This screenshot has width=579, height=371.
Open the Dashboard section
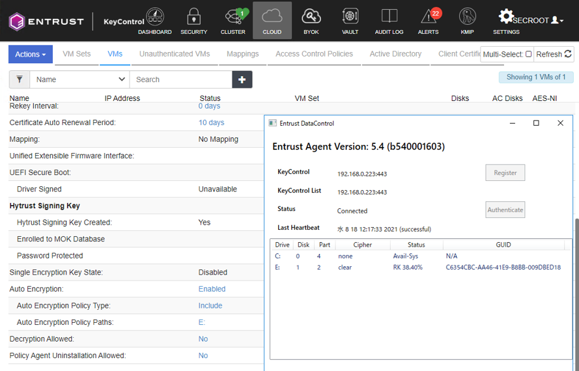[x=155, y=21]
